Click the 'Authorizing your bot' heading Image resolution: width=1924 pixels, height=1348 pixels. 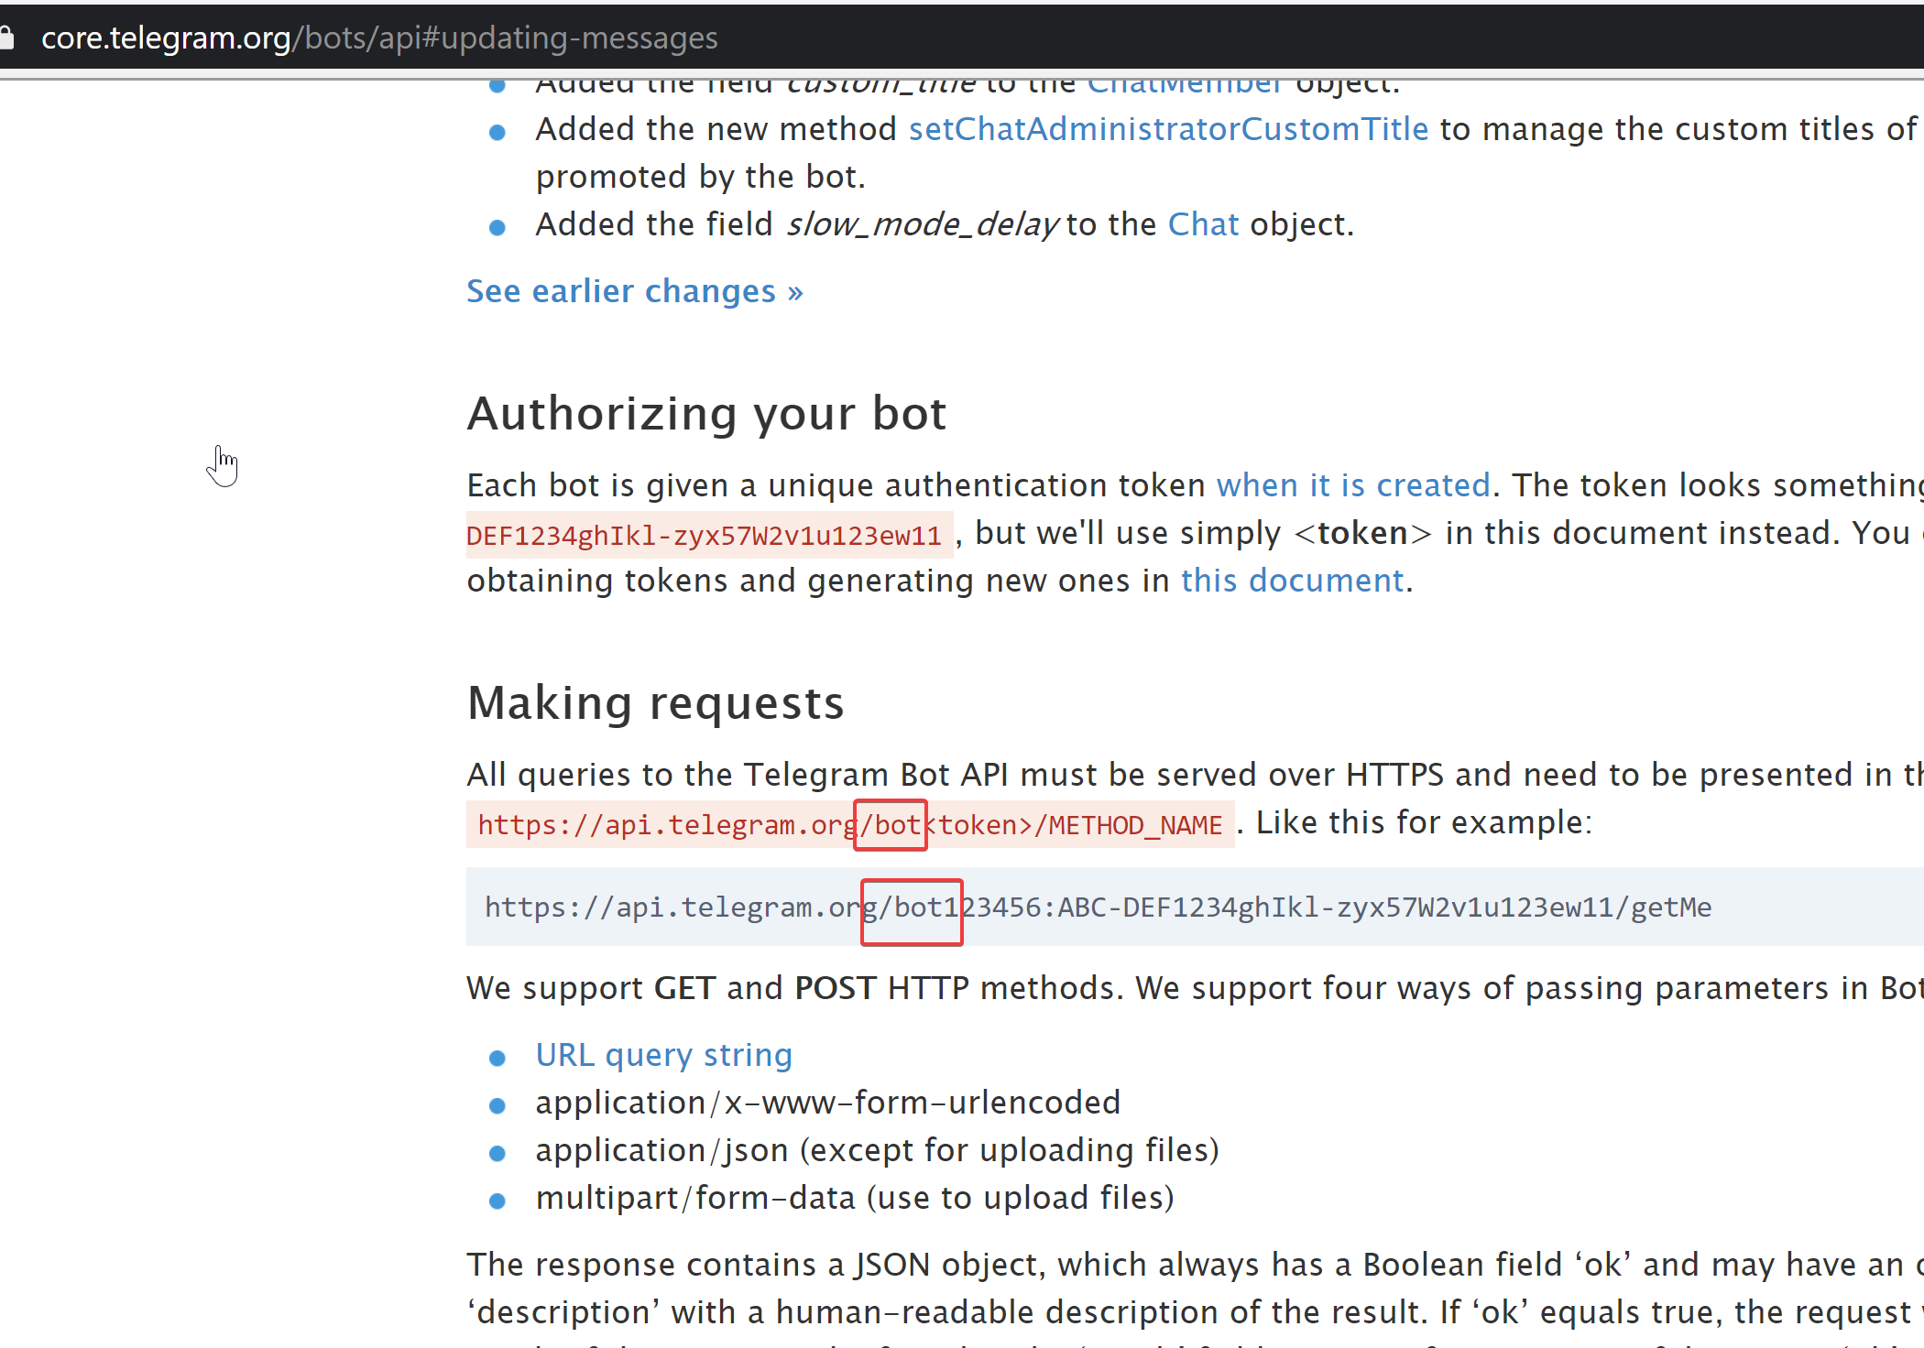[706, 414]
